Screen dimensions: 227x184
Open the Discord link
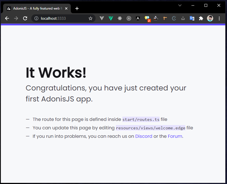pos(144,136)
